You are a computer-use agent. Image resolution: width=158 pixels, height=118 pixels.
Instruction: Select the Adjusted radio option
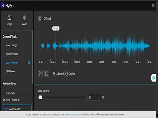coord(54,74)
